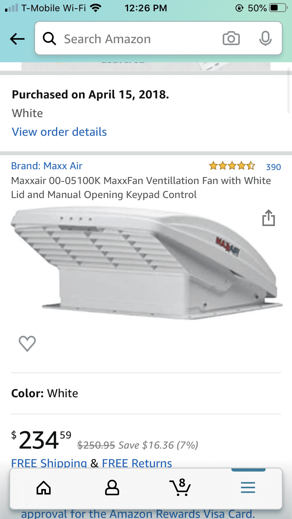Open Brand: Maxx Air link

[x=47, y=166]
